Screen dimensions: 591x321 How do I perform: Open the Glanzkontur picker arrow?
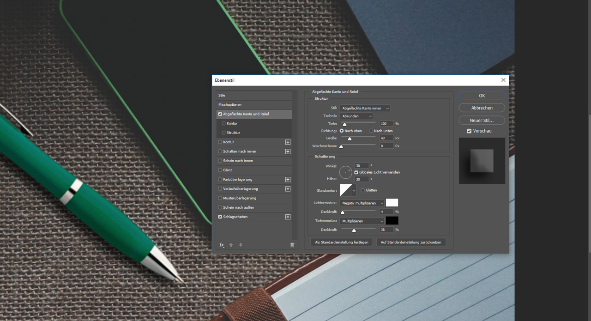point(354,190)
